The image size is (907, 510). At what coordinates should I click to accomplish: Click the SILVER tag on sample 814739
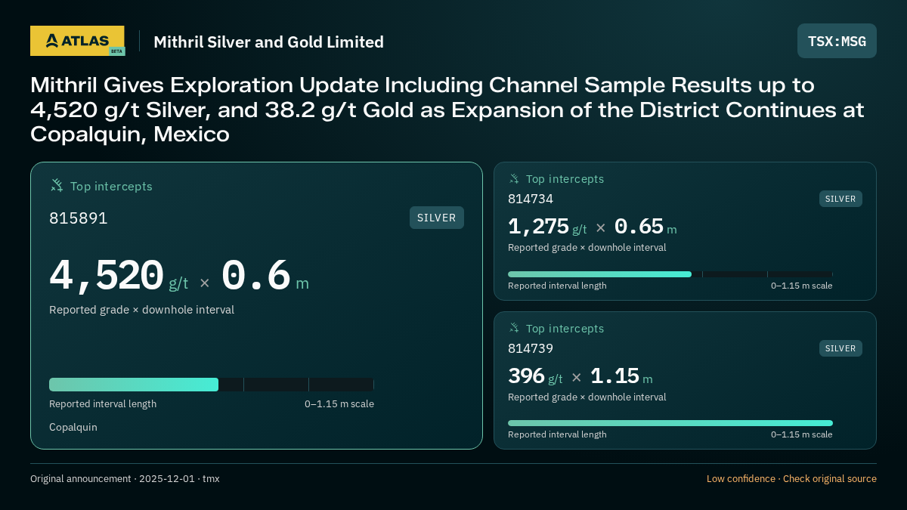click(x=840, y=348)
